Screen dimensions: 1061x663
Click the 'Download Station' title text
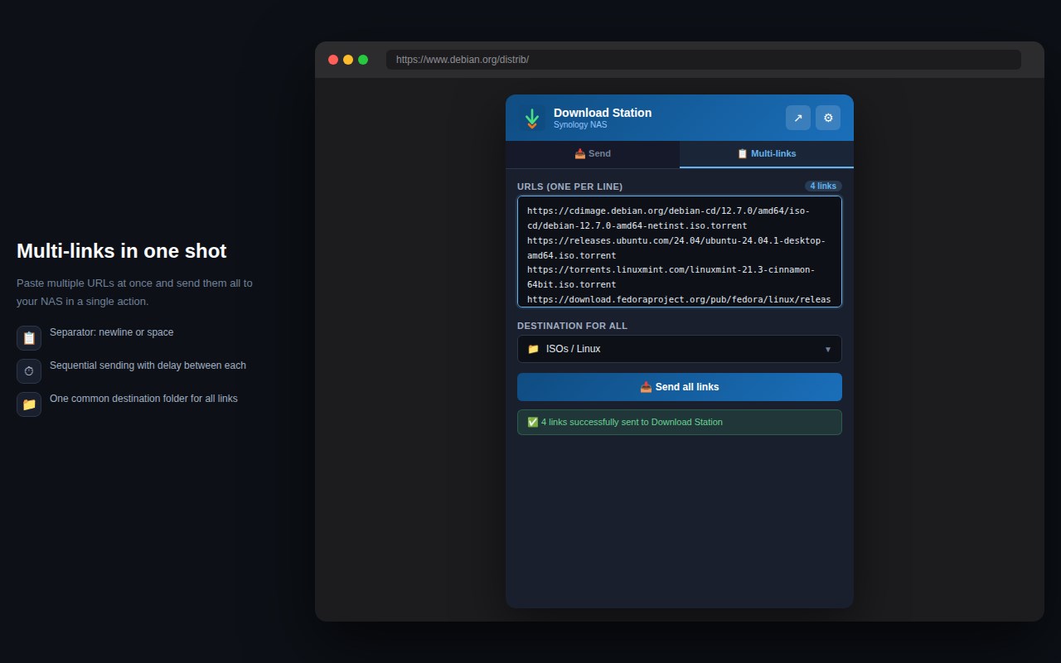click(603, 113)
